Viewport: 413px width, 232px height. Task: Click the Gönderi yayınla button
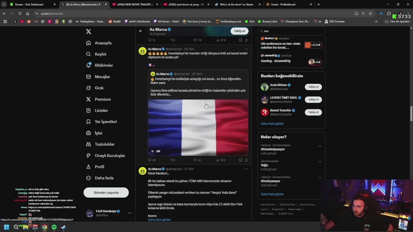coord(106,193)
